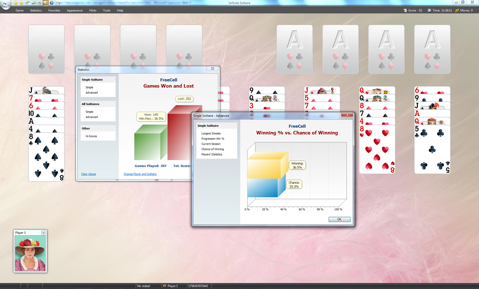Screen dimensions: 479x289
Task: Click the second yellow toolbar icon
Action: point(21,3)
